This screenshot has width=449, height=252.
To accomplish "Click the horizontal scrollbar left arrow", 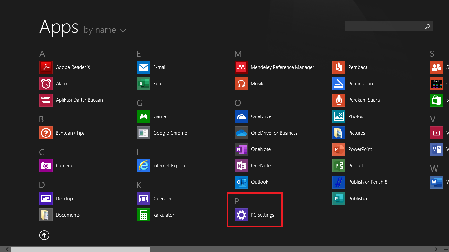I will point(7,249).
